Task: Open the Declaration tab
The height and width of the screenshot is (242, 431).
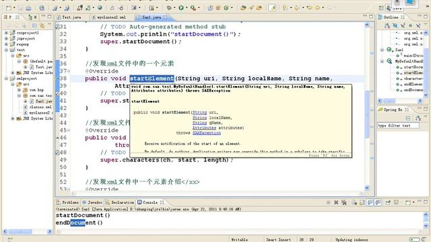Action: pos(120,202)
